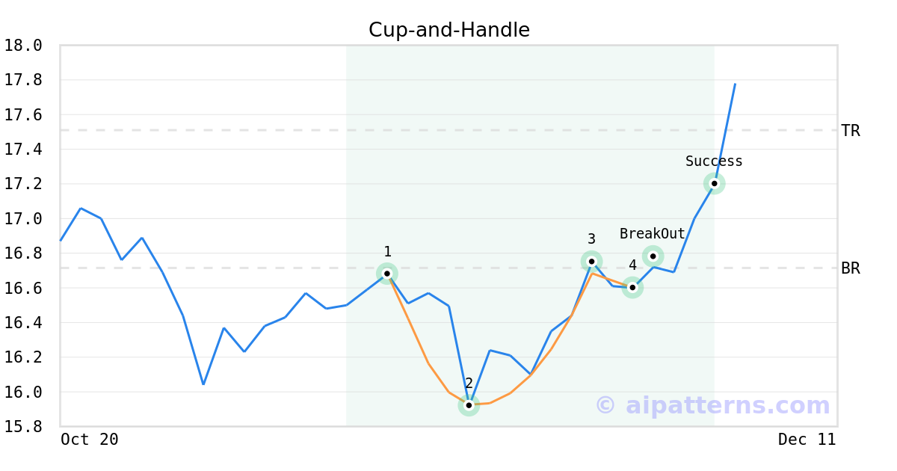This screenshot has width=897, height=471.
Task: Click pattern point 3 marker
Action: pos(591,261)
